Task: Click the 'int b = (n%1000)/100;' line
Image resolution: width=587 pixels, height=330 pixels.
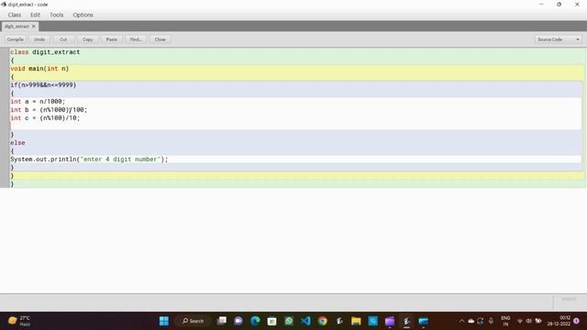Action: point(49,110)
